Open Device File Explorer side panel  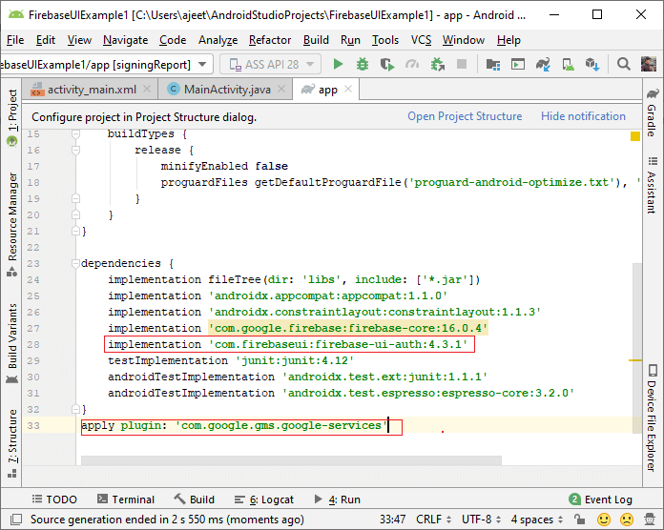point(653,418)
